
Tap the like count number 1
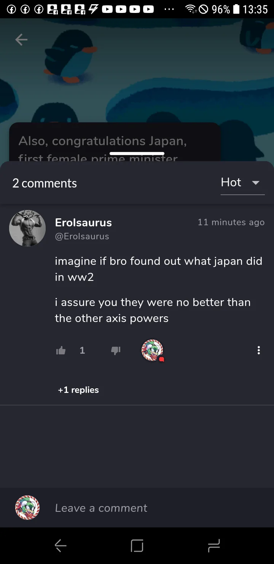(x=82, y=351)
